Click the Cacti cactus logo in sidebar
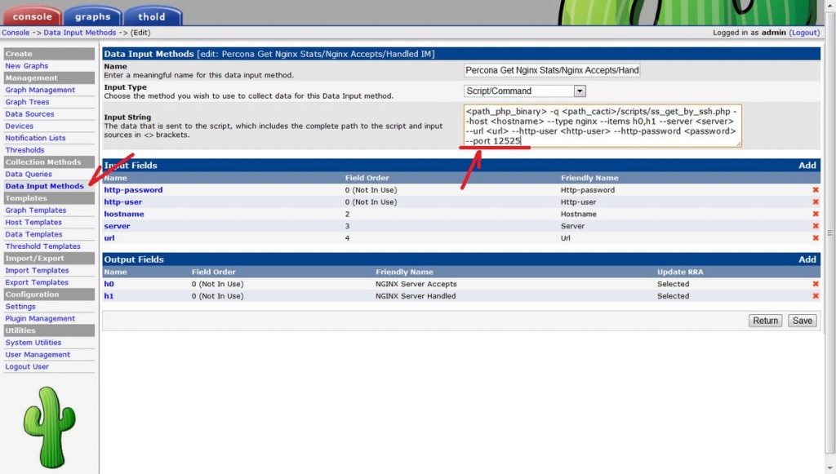This screenshot has width=836, height=474. point(49,427)
